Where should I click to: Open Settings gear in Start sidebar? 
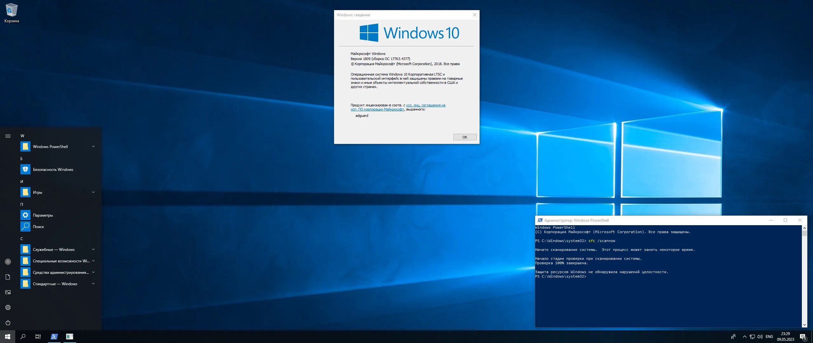(8, 307)
